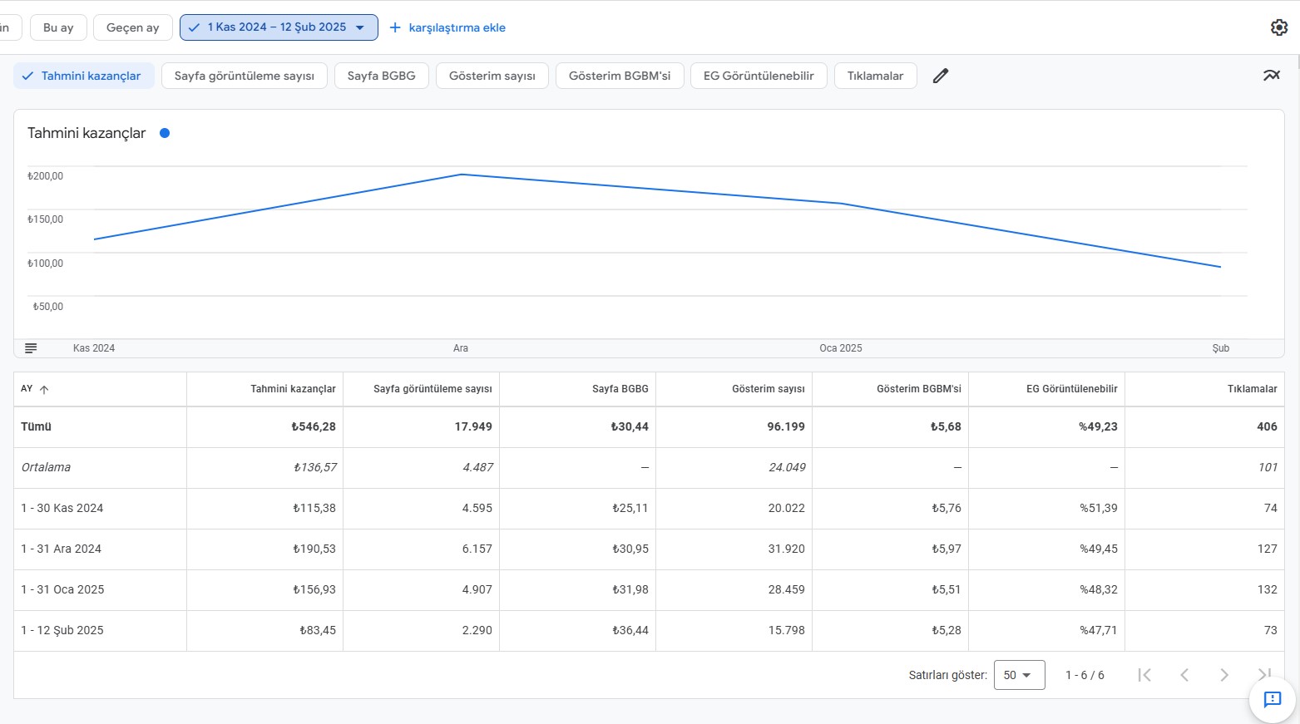The height and width of the screenshot is (724, 1300).
Task: Open the rows-per-page 50 dropdown
Action: pos(1019,675)
